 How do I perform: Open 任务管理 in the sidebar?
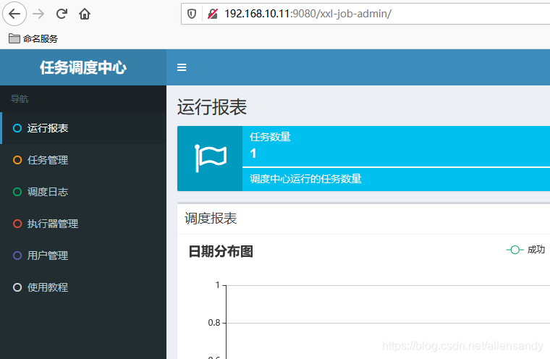83,160
